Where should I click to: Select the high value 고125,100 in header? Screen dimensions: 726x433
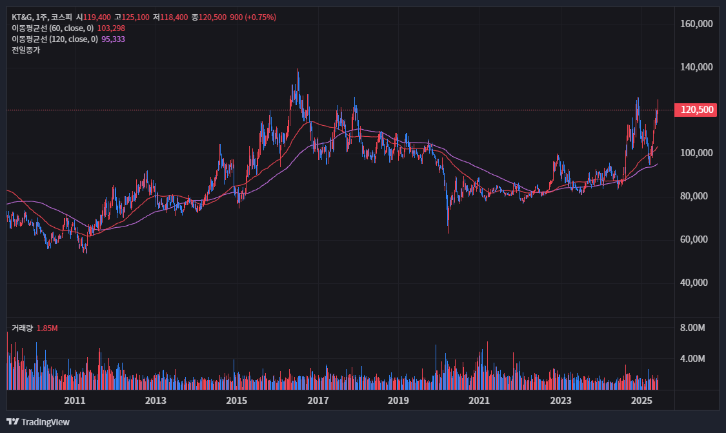click(x=132, y=17)
